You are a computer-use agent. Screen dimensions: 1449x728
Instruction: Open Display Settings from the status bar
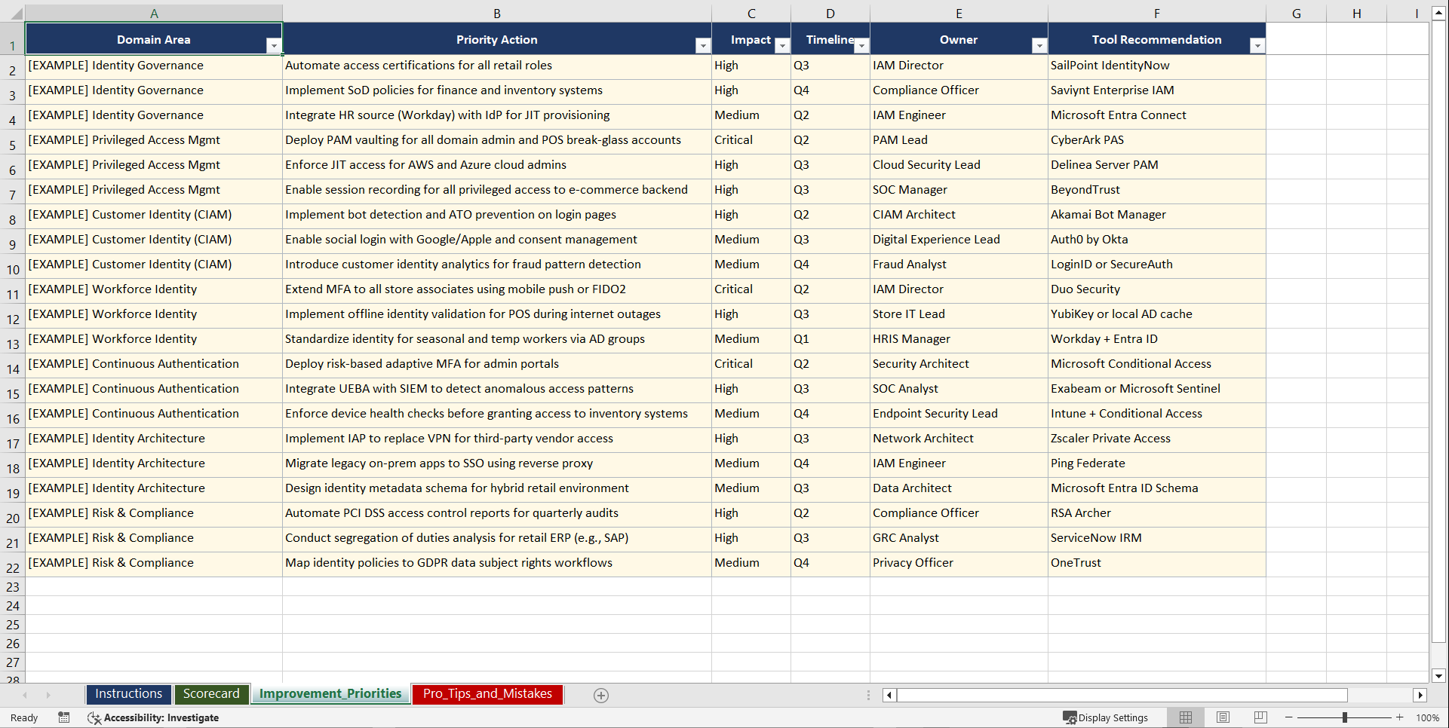1107,717
